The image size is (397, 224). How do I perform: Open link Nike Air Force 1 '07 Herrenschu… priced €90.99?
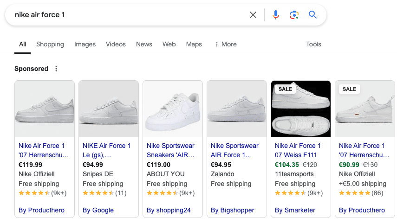(364, 150)
